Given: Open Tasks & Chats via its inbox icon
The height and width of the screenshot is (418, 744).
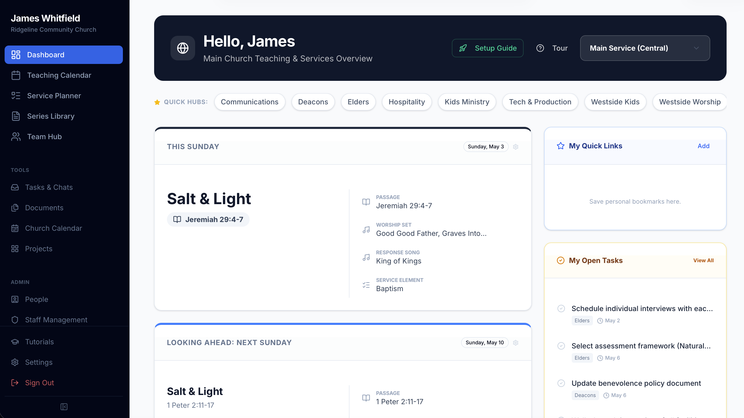Looking at the screenshot, I should (15, 187).
